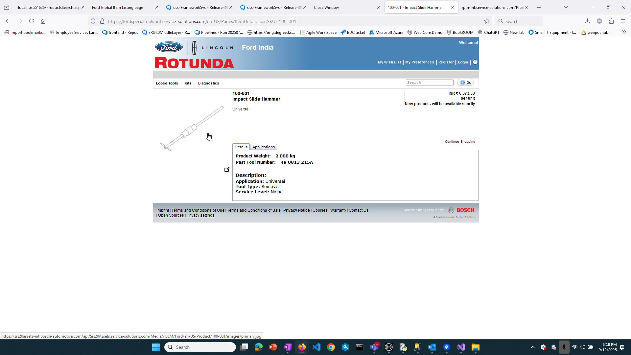Click the Rotunda site search field

pyautogui.click(x=429, y=83)
